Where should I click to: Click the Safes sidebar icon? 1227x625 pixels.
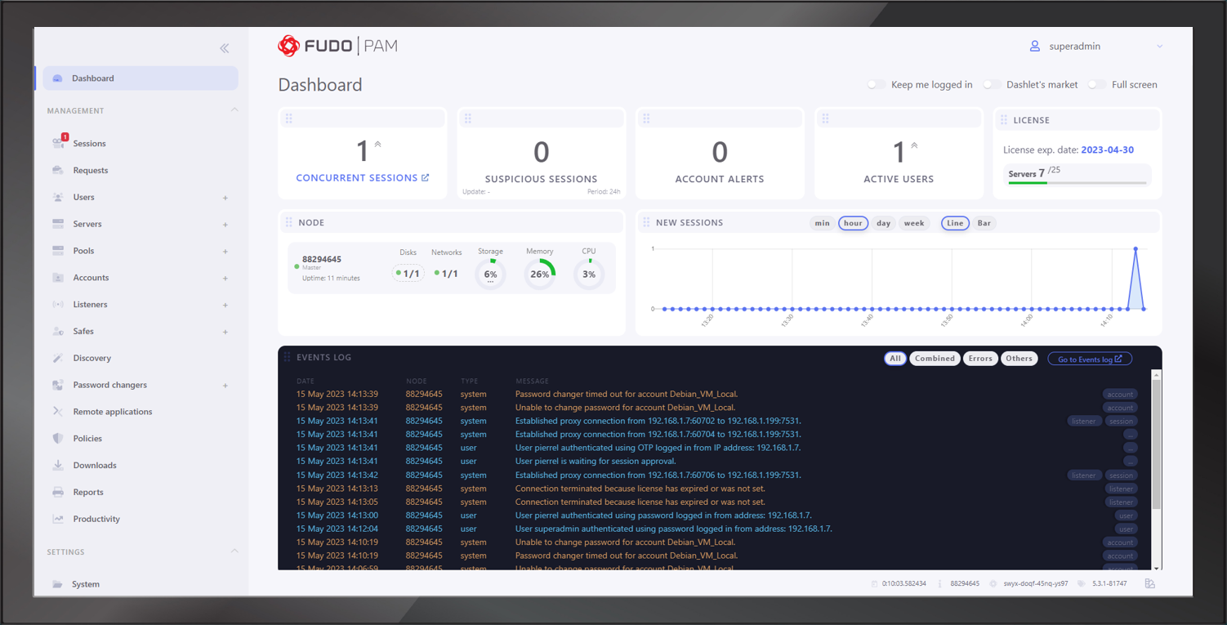click(x=58, y=331)
